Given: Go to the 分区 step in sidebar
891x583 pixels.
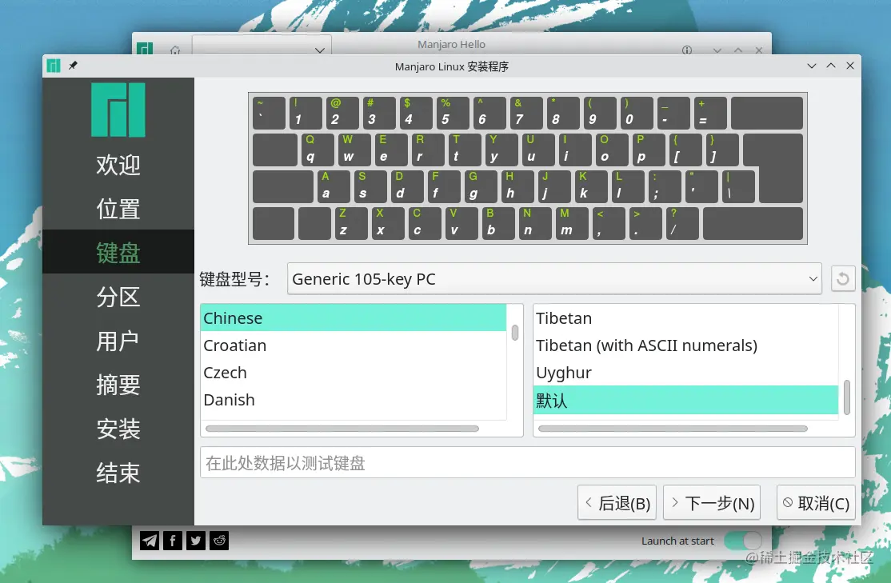Looking at the screenshot, I should point(118,297).
